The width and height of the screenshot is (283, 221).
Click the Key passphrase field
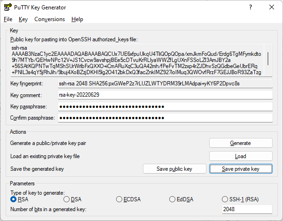point(165,107)
